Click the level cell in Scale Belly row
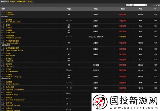Viewport: 160px width, 111px height. point(69,31)
